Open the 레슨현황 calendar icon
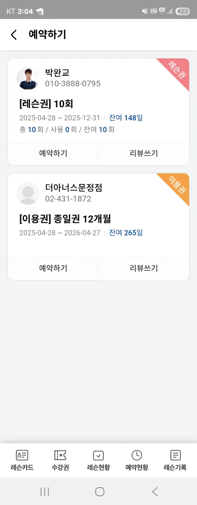 pyautogui.click(x=98, y=455)
